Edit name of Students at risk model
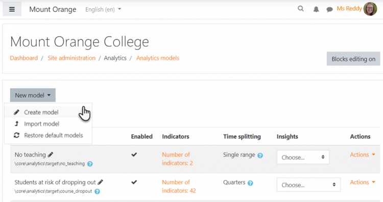This screenshot has width=383, height=202. pyautogui.click(x=101, y=182)
